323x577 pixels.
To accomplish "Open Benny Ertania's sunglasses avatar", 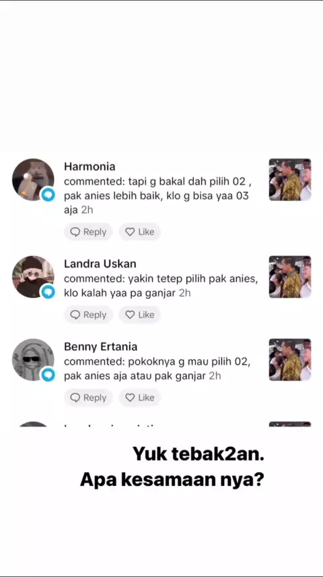I will pyautogui.click(x=33, y=359).
